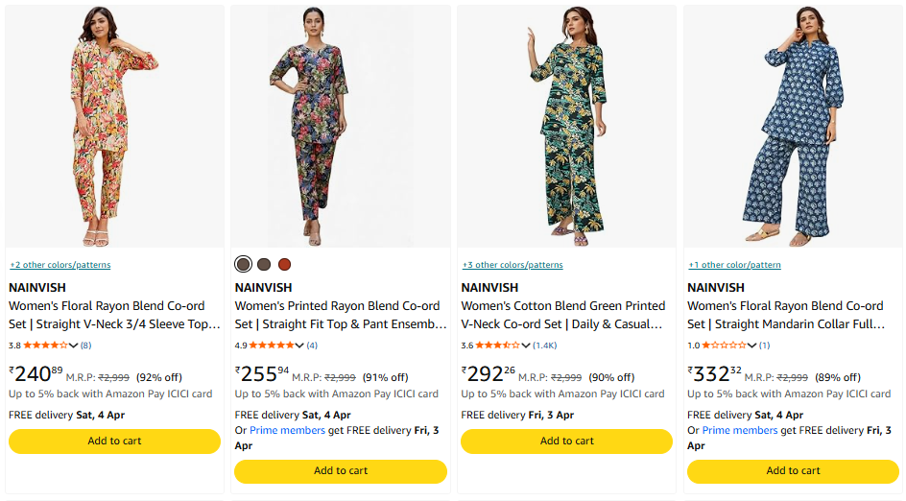Add the ₹240 floral co-ord set to cart
Image resolution: width=906 pixels, height=501 pixels.
click(x=114, y=441)
